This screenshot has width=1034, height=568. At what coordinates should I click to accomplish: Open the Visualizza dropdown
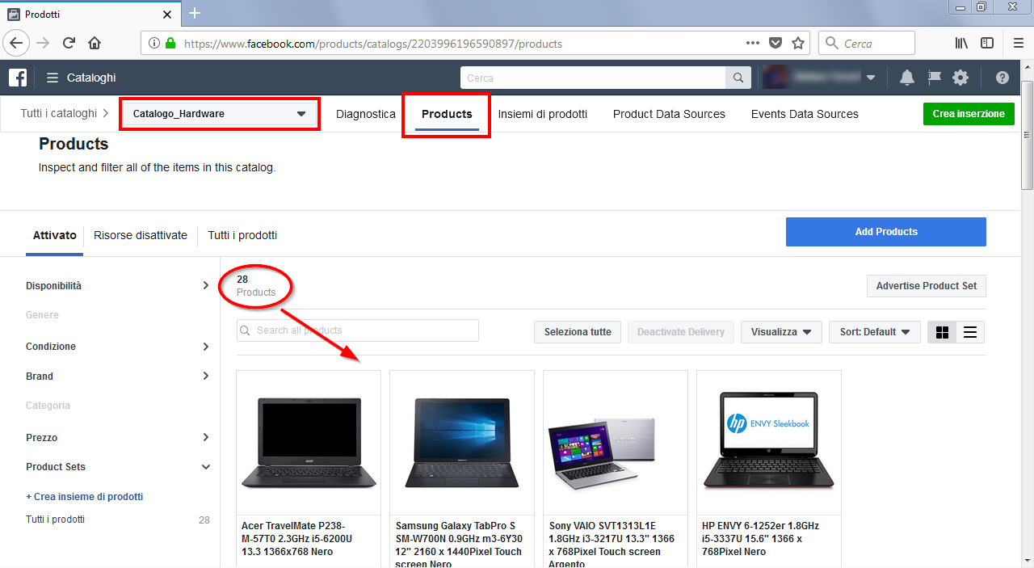tap(781, 332)
